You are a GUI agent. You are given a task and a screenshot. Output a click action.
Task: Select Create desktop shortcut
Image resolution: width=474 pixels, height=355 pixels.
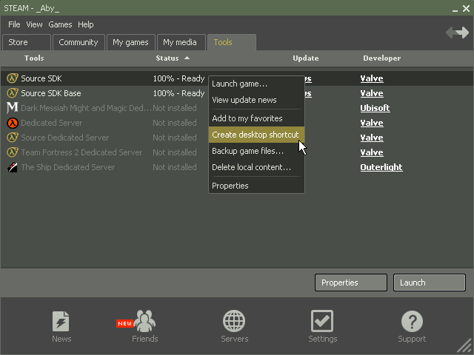pyautogui.click(x=256, y=135)
